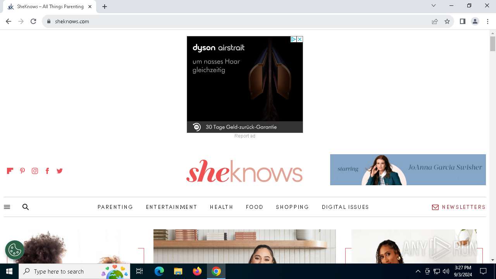Switch to Chrome taskbar icon
Image resolution: width=496 pixels, height=279 pixels.
pos(216,271)
